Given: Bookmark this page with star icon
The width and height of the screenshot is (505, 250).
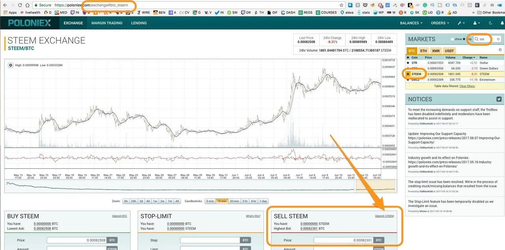Looking at the screenshot, I should tap(342, 5).
